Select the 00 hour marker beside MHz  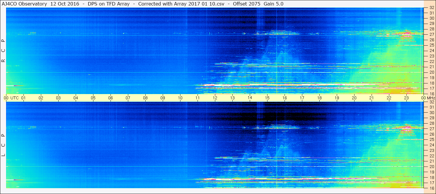[423, 98]
